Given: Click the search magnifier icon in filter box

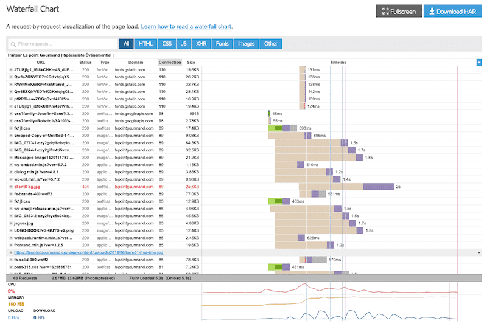Looking at the screenshot, I should tap(13, 44).
